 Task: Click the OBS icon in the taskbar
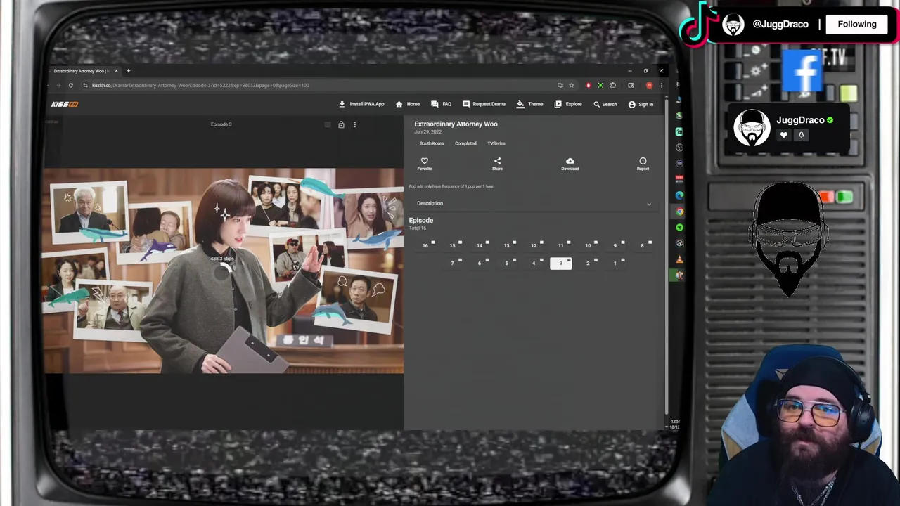pyautogui.click(x=679, y=148)
